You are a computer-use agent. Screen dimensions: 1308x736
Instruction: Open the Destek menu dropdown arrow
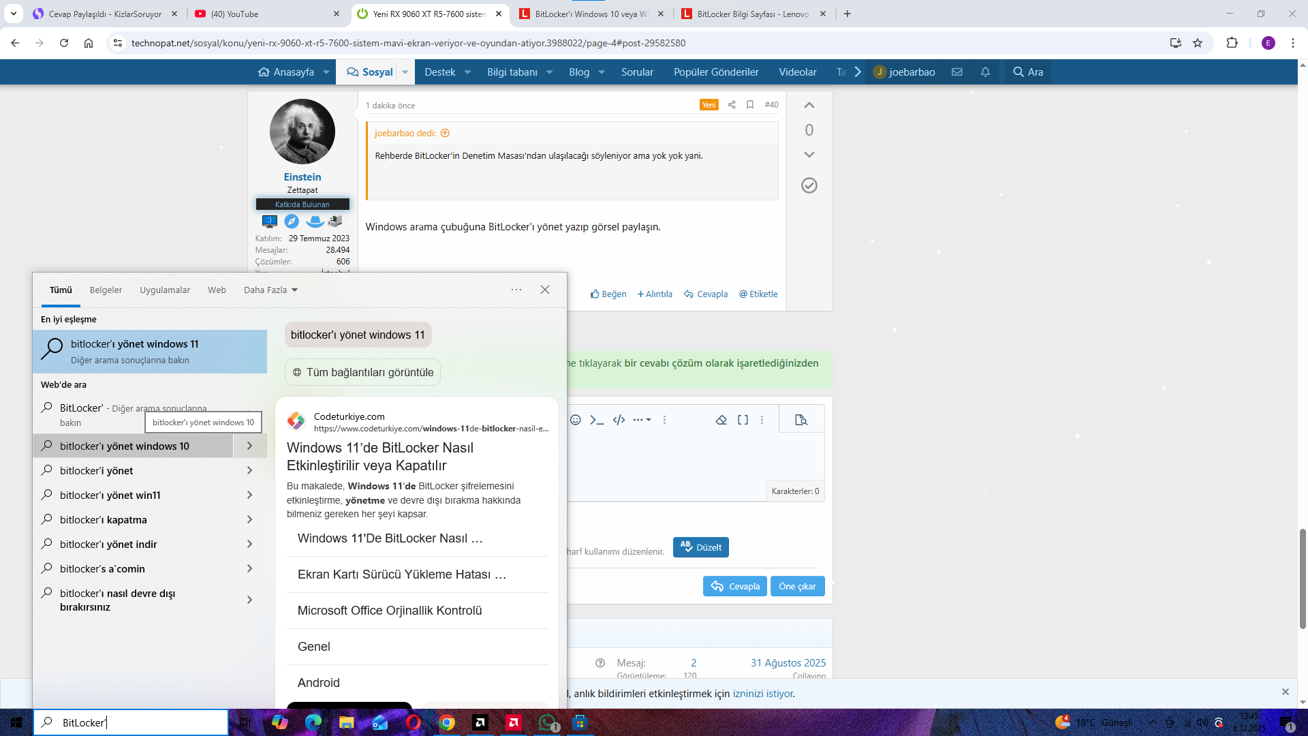tap(468, 72)
